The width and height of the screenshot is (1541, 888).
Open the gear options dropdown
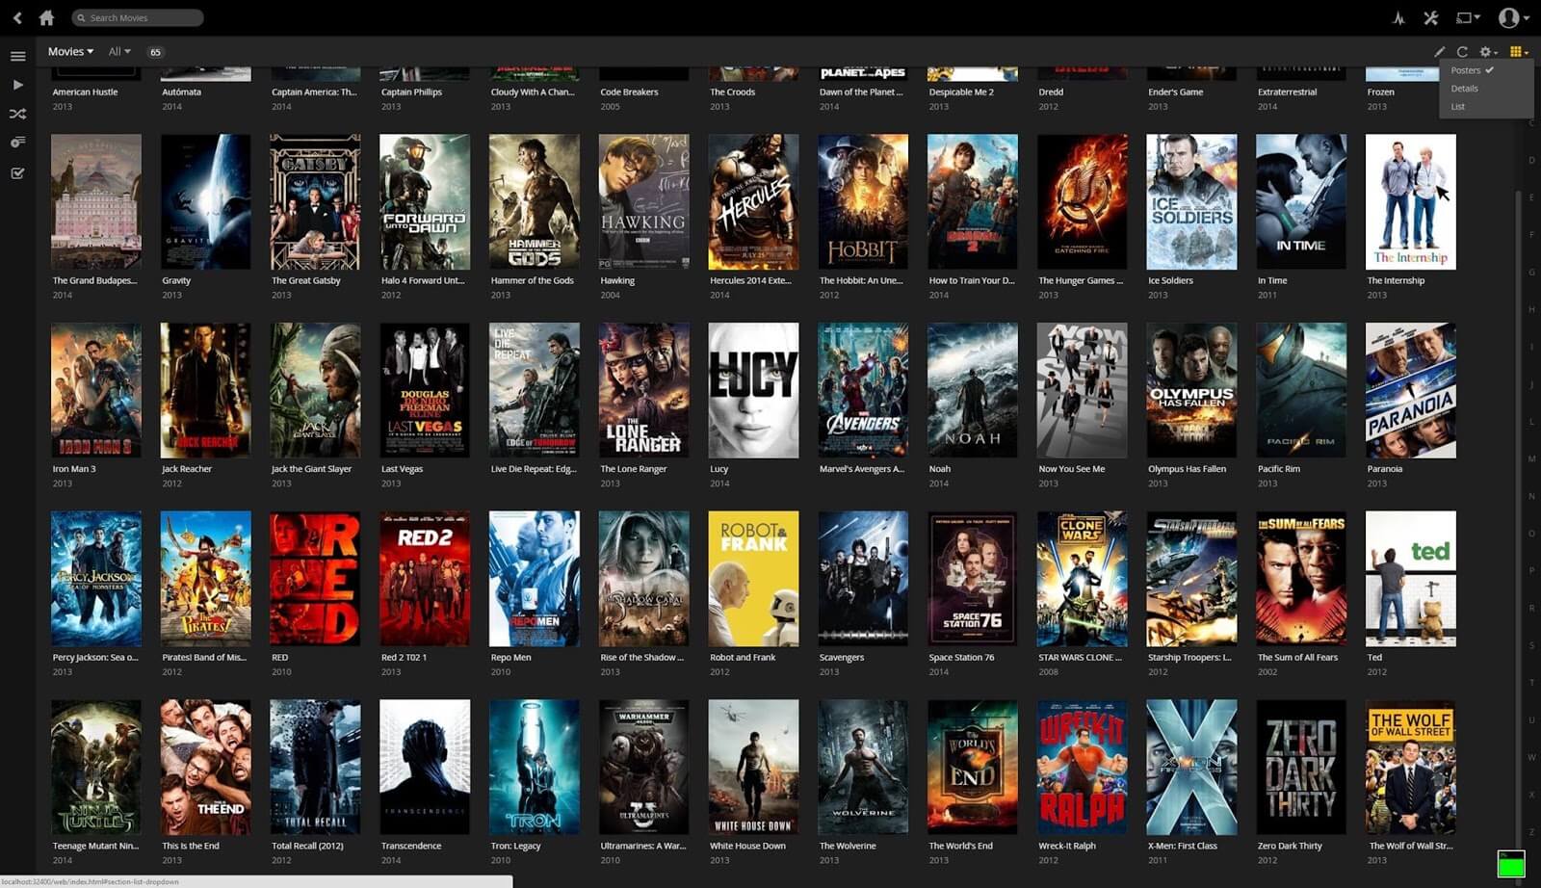(1488, 52)
